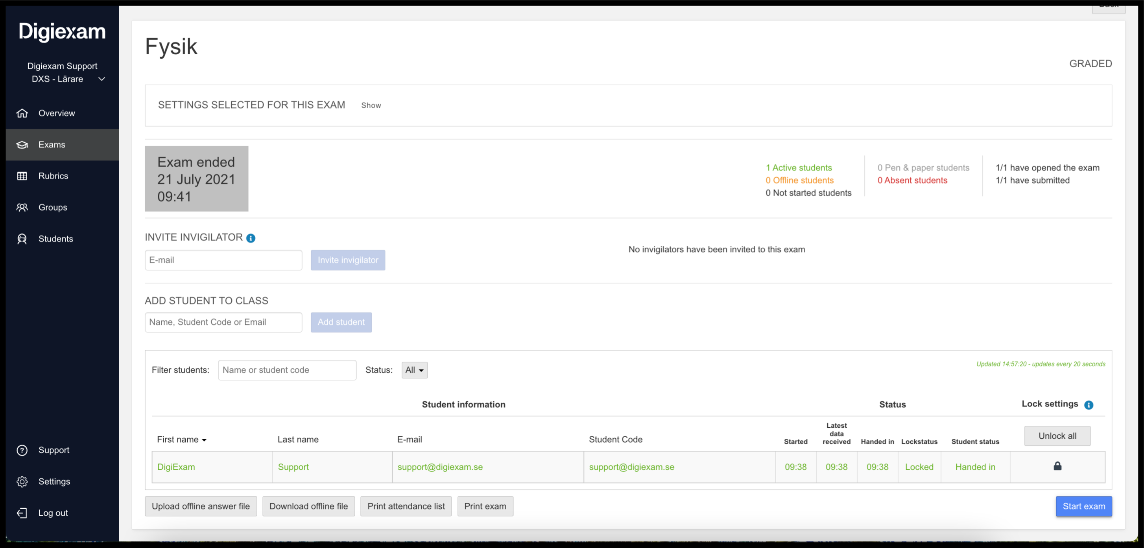
Task: Click the Exam ended date box
Action: click(196, 179)
